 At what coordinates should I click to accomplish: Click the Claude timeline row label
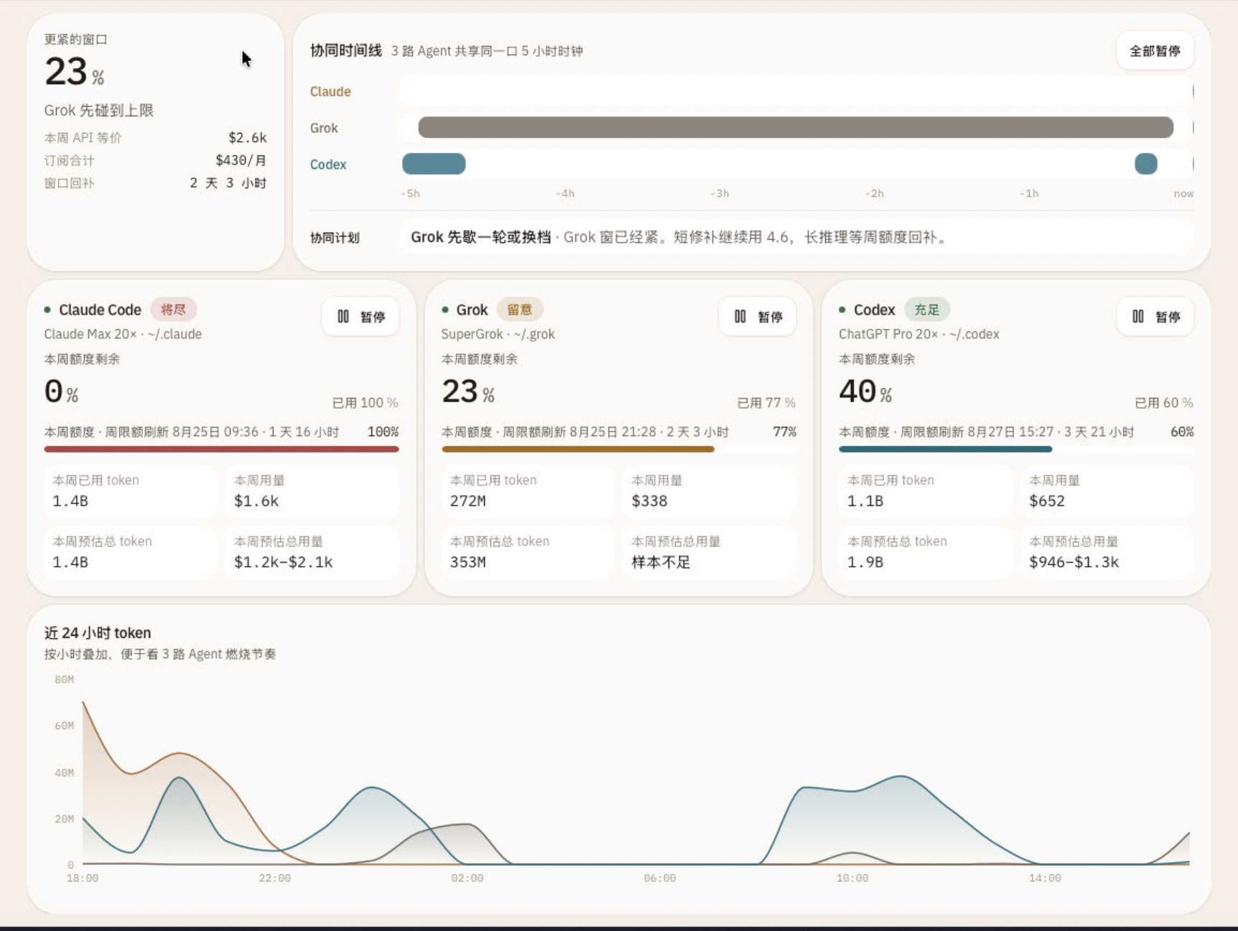coord(330,91)
